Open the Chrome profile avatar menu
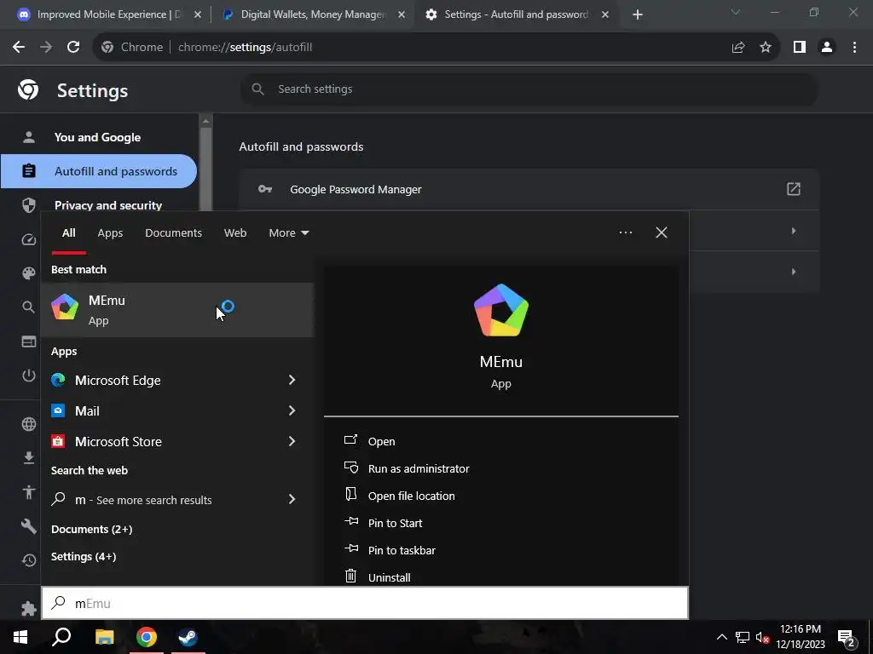 tap(827, 48)
